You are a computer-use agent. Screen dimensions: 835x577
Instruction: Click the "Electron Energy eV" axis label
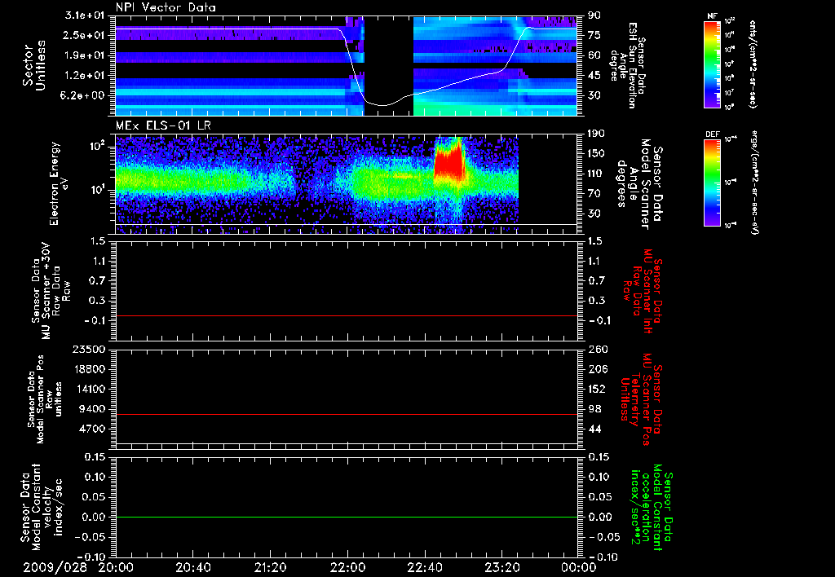(x=59, y=183)
